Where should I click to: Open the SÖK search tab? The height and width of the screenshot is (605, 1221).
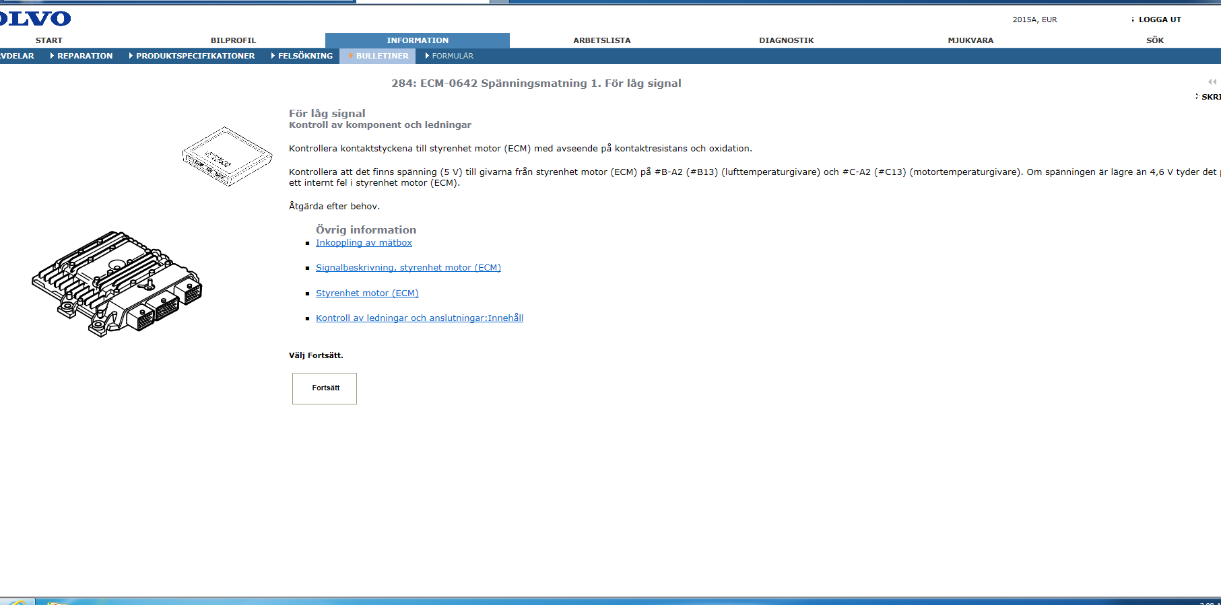(x=1154, y=40)
